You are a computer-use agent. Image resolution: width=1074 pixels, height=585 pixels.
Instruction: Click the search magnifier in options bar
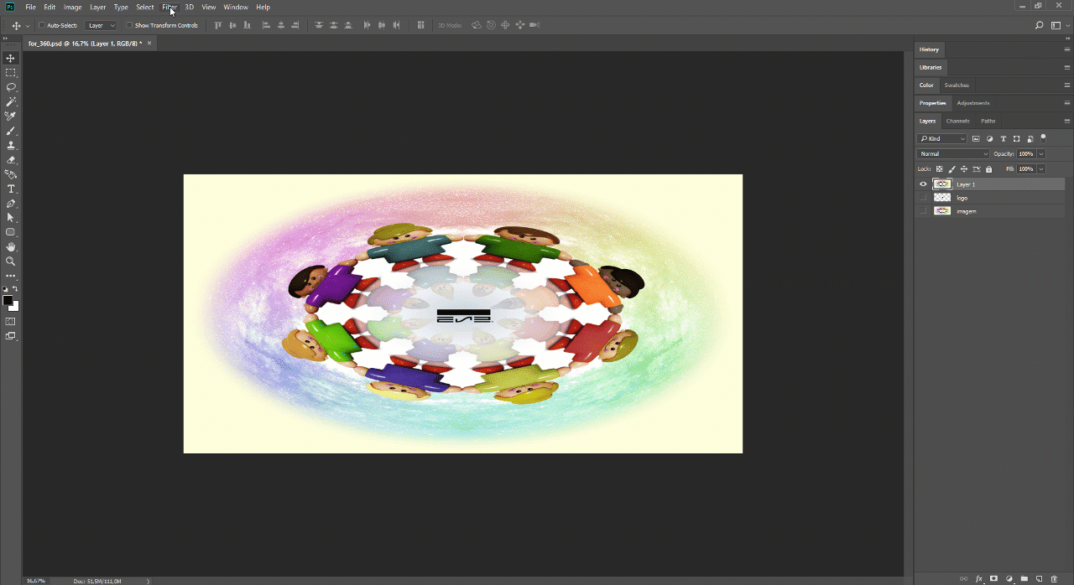click(1040, 25)
